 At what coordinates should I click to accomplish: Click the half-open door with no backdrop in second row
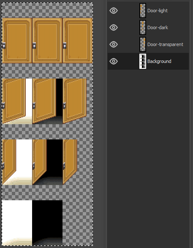75,101
